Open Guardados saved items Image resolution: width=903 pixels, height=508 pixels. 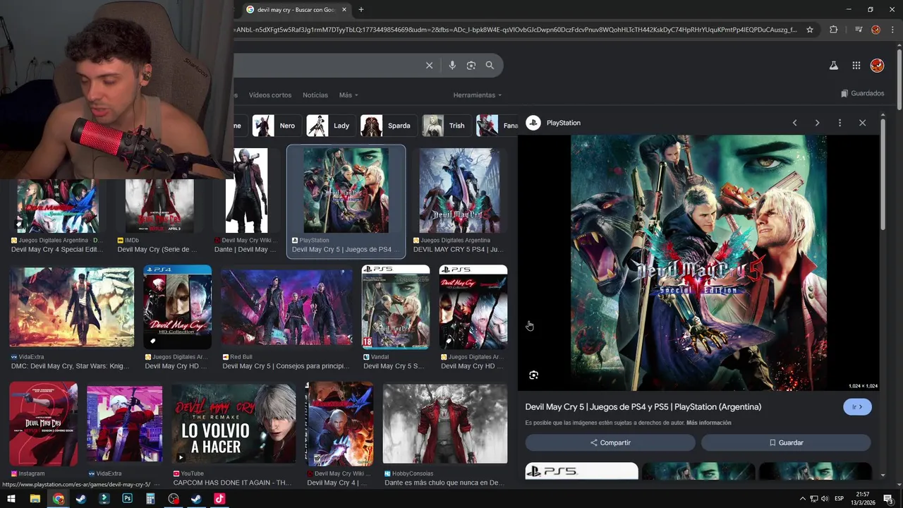(x=862, y=93)
